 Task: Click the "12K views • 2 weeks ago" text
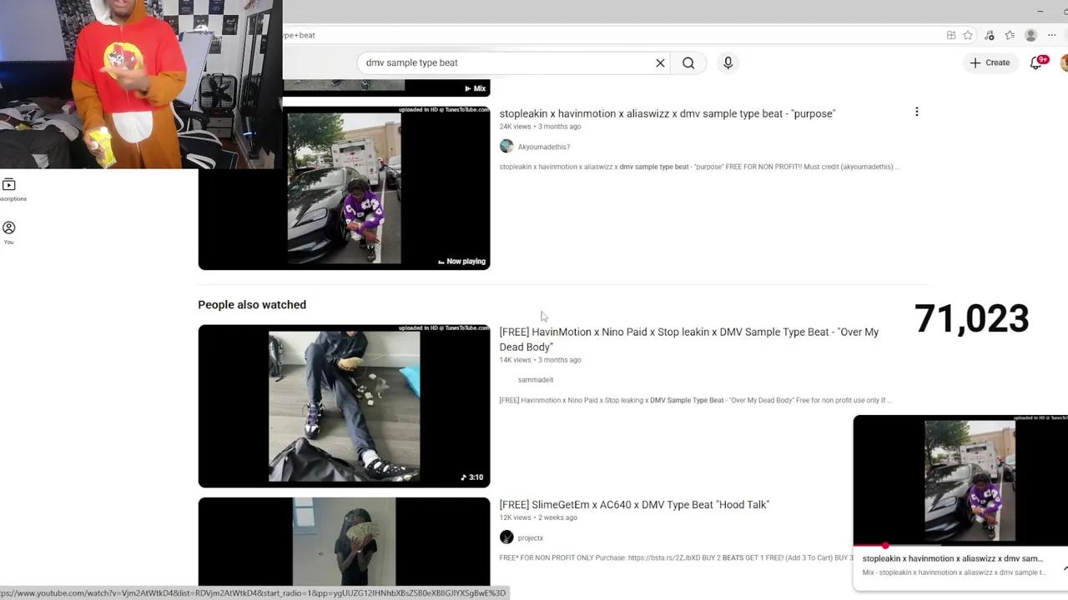click(x=538, y=517)
